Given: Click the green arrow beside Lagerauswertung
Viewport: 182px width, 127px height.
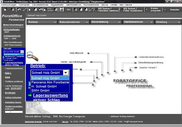Looking at the screenshot, I should point(30,95).
